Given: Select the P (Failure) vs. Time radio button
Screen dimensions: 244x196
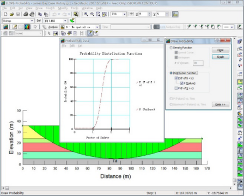Looking at the screenshot, I should point(171,99).
